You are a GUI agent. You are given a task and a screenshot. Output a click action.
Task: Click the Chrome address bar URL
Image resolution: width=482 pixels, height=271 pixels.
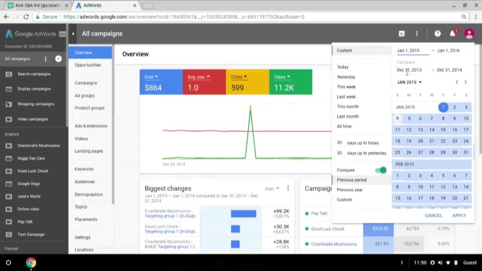pos(184,17)
